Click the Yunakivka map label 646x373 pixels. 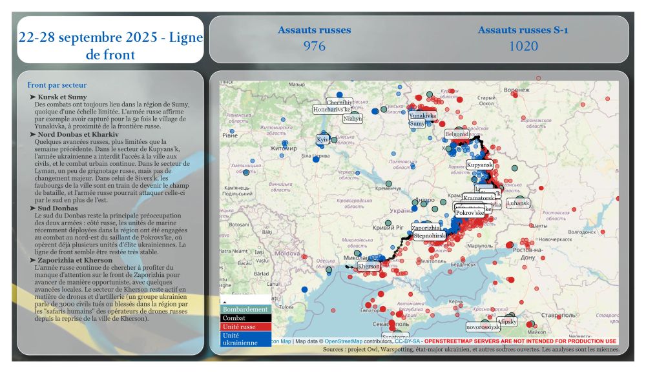422,116
